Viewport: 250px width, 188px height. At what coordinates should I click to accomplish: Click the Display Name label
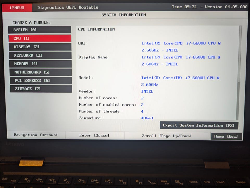coord(94,57)
